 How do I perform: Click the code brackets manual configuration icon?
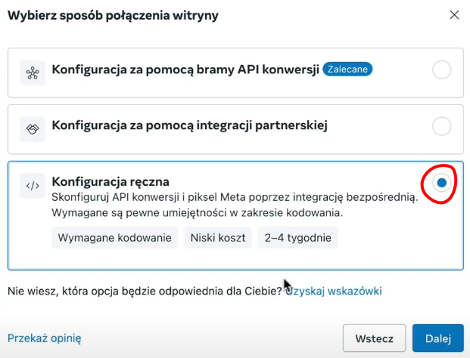pyautogui.click(x=33, y=186)
